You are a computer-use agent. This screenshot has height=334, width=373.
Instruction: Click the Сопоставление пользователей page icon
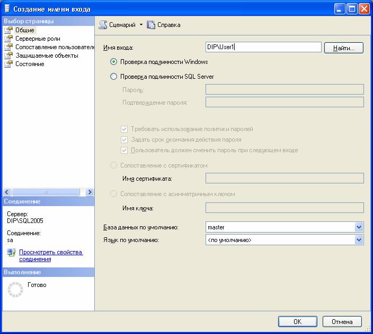coord(8,47)
